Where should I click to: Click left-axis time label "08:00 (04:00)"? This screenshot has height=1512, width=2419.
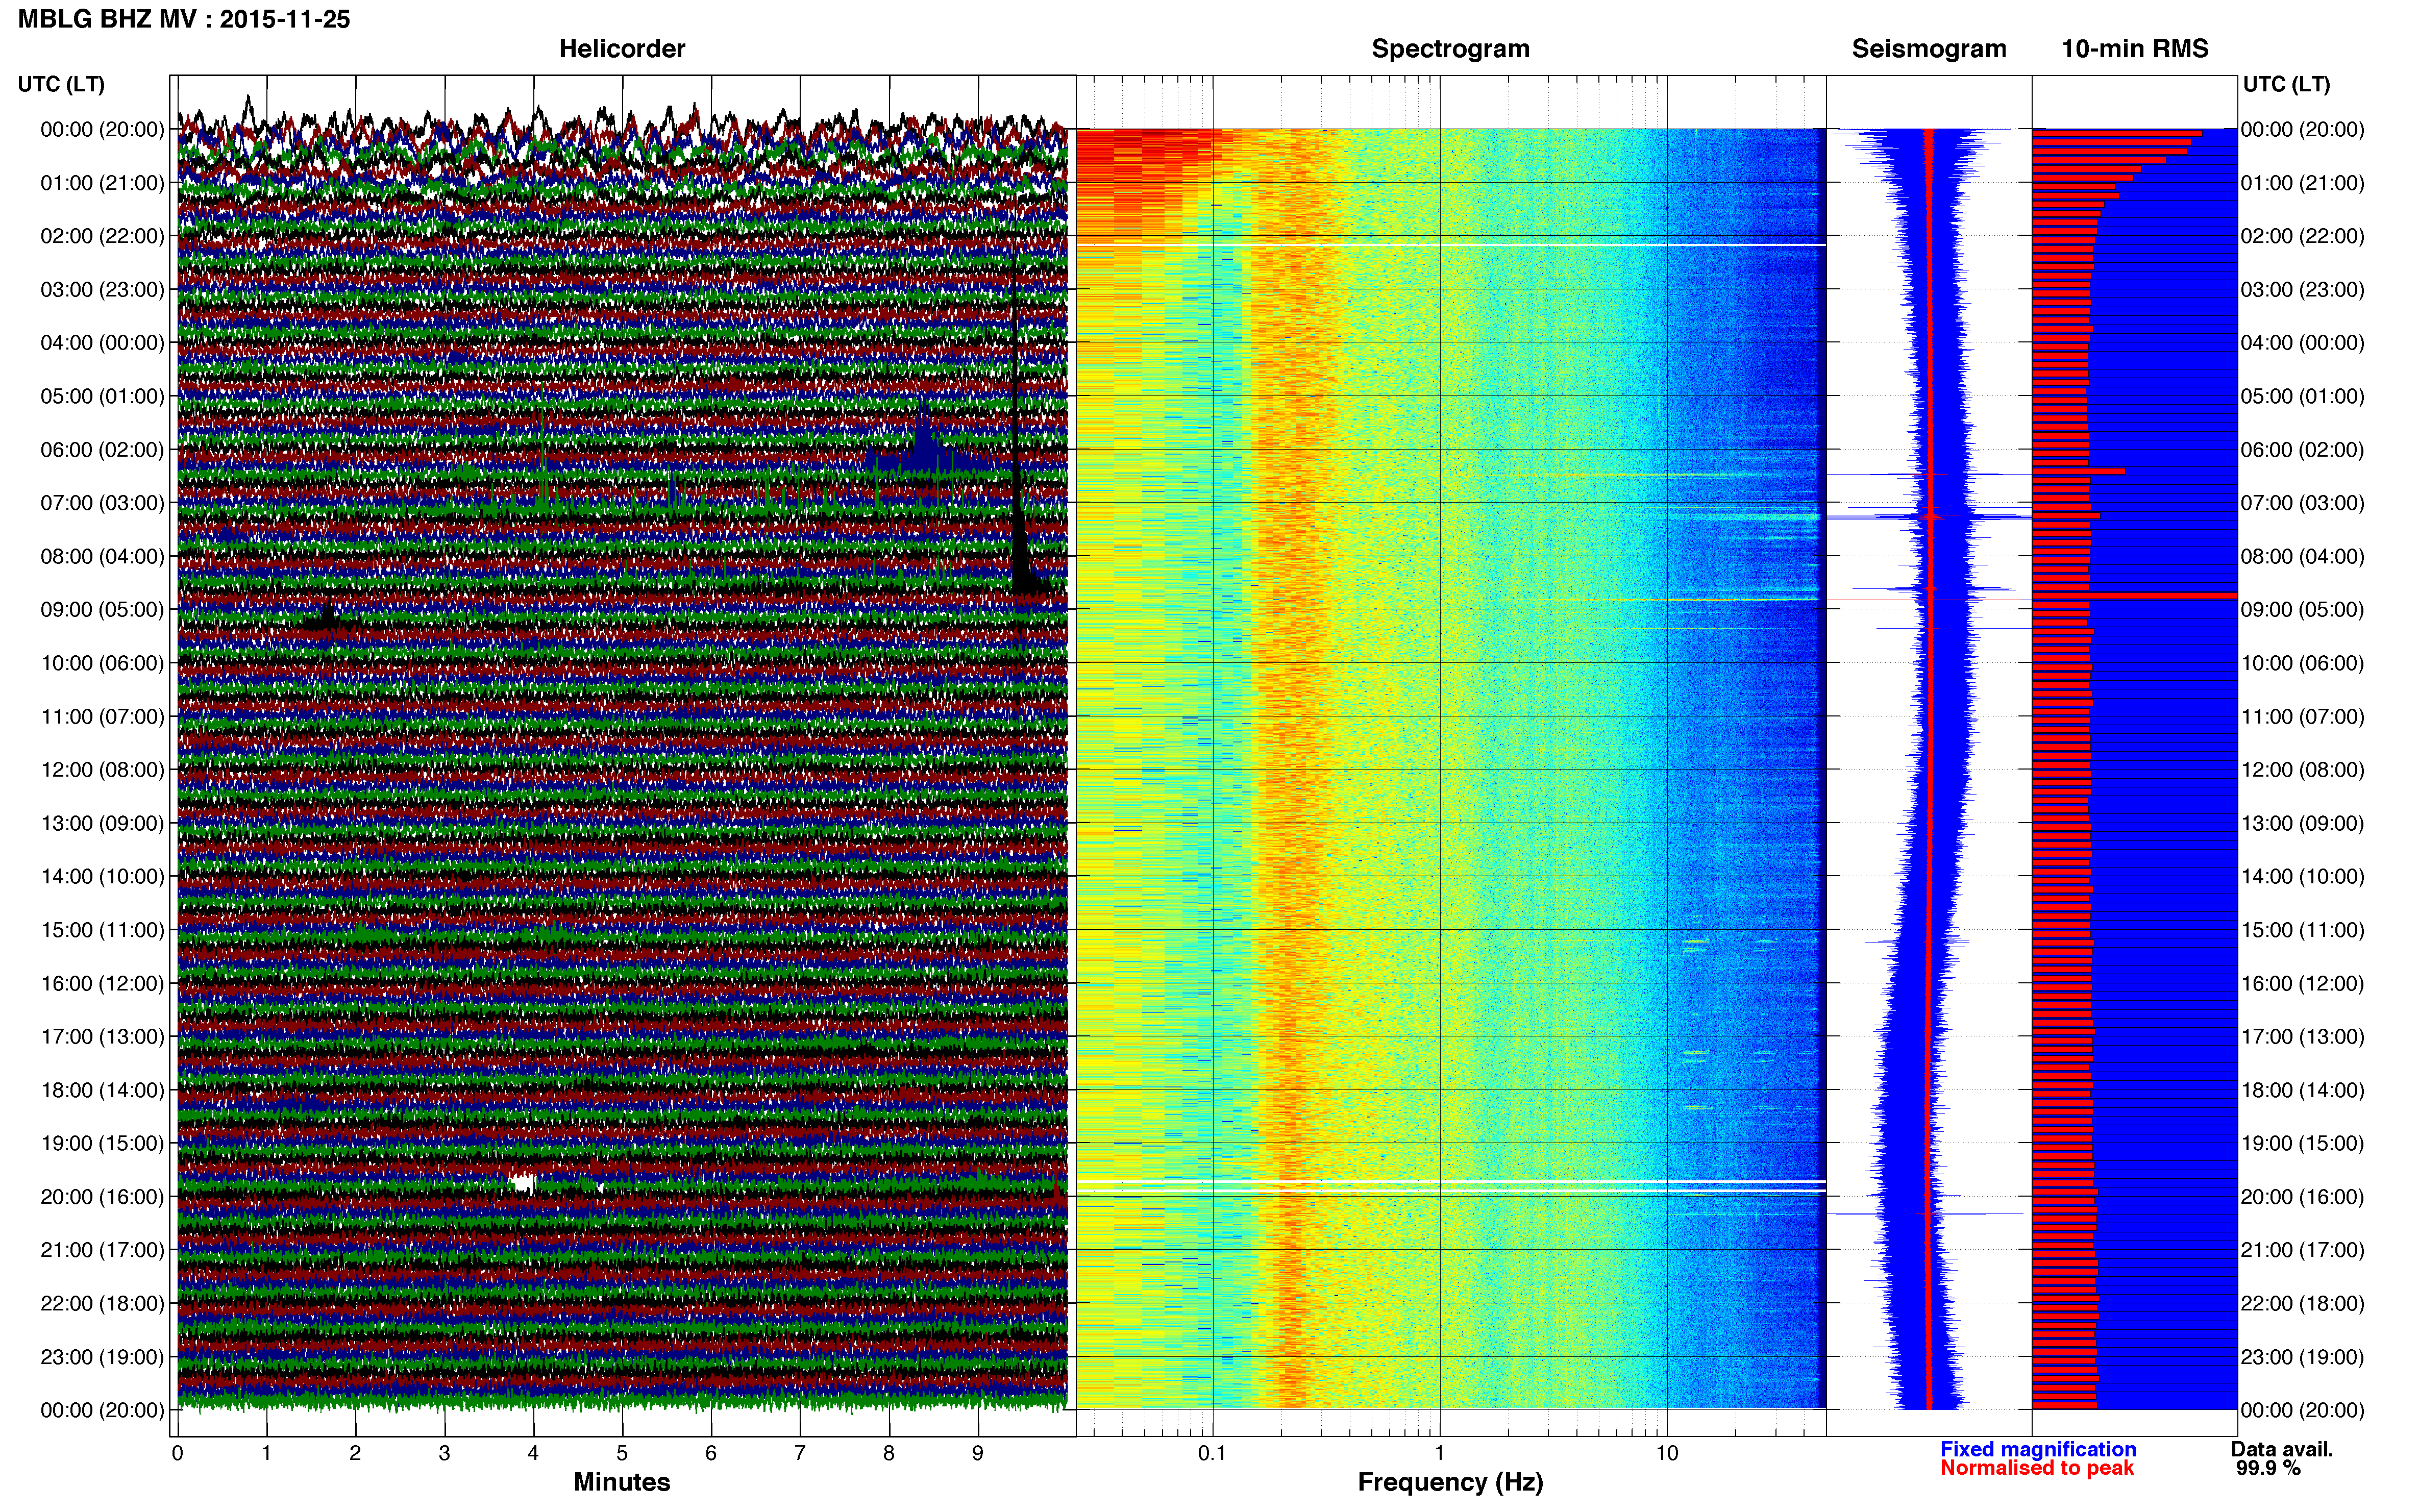pos(102,556)
